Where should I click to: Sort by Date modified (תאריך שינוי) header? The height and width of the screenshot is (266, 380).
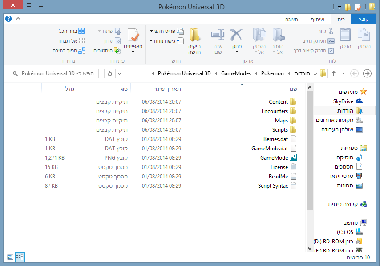[x=168, y=89]
